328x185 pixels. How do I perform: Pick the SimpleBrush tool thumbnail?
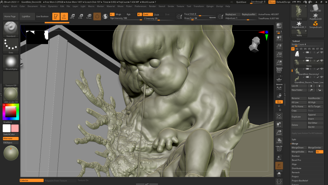coord(315,25)
